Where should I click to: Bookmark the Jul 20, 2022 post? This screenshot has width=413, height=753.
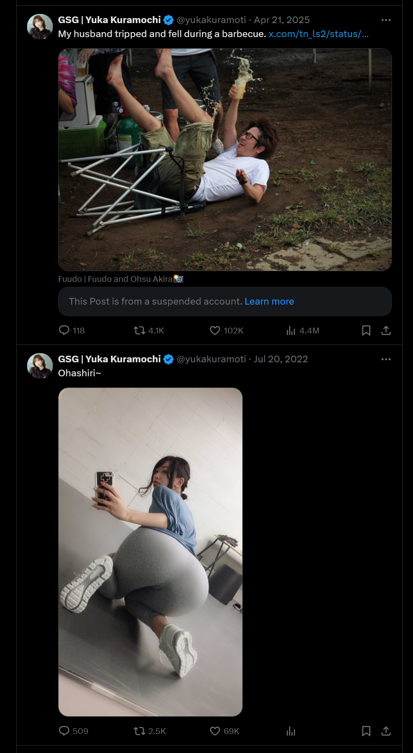pos(366,731)
